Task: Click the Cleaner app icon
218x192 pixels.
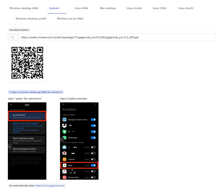Action: pyautogui.click(x=64, y=159)
